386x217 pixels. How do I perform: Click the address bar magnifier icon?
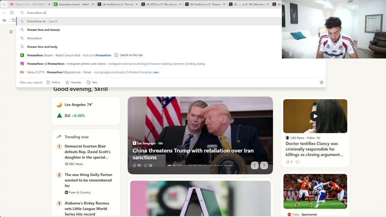[22, 13]
